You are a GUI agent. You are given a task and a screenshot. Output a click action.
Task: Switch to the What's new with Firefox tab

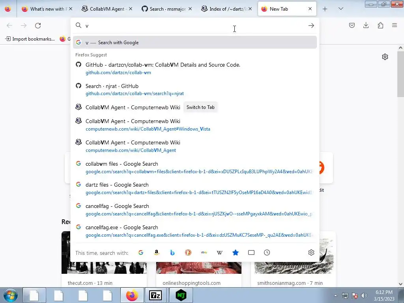coord(46,9)
